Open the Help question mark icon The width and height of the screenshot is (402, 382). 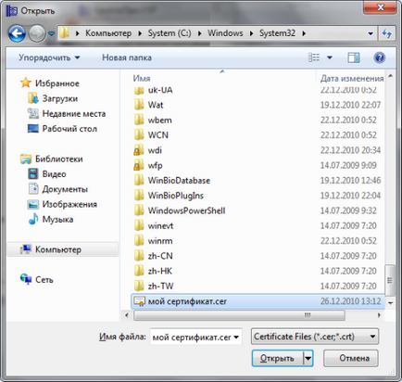(379, 57)
